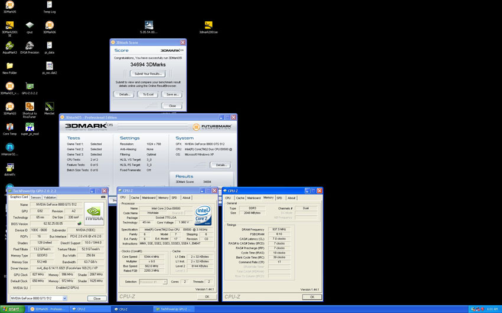Switch to TechPowerUp GPU-Z taskbar button
This screenshot has height=313, width=502.
(174, 309)
